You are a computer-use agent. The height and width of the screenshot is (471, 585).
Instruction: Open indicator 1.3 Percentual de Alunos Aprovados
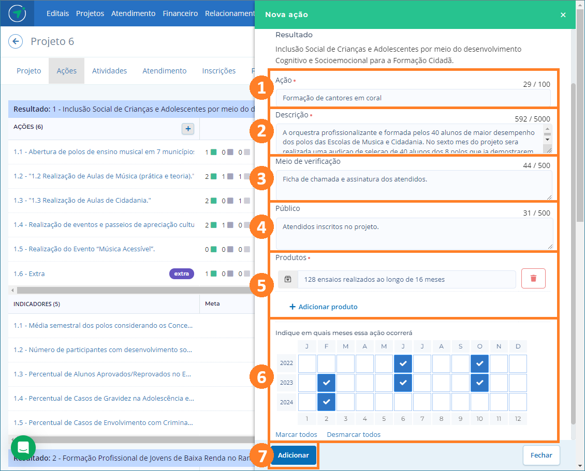[102, 374]
